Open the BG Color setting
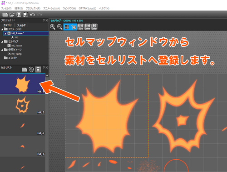The width and height of the screenshot is (227, 172). pyautogui.click(x=94, y=27)
